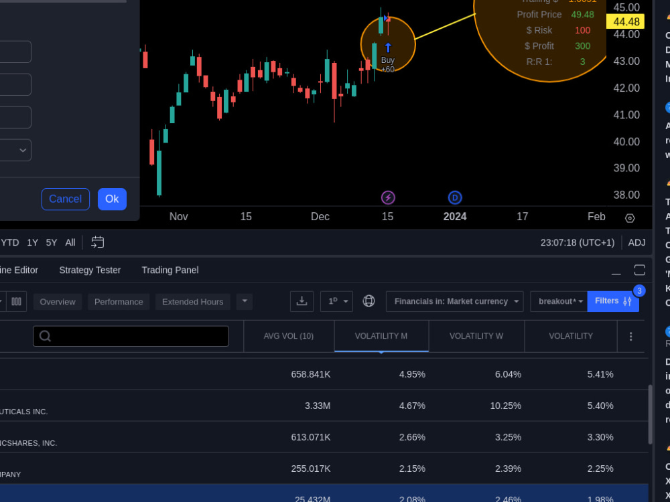Toggle ADJ adjusted price data
670x502 pixels.
click(x=636, y=242)
